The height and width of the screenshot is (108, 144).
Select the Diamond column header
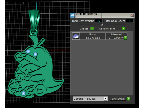(116, 34)
